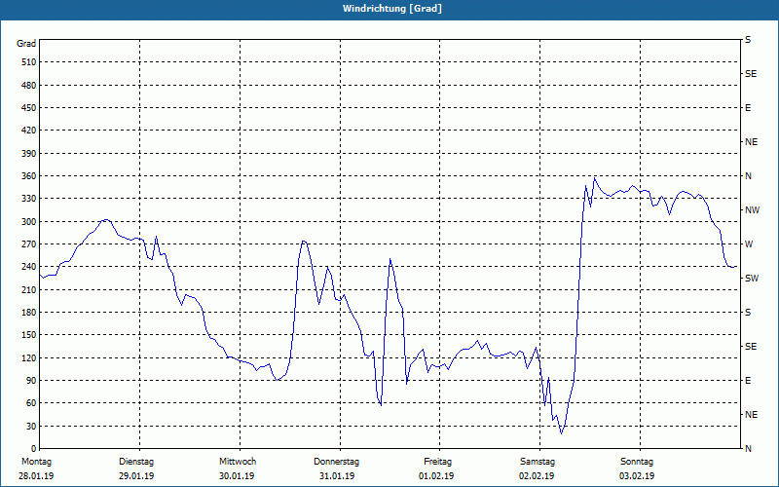Click the Montag day label
779x487 pixels.
point(36,462)
